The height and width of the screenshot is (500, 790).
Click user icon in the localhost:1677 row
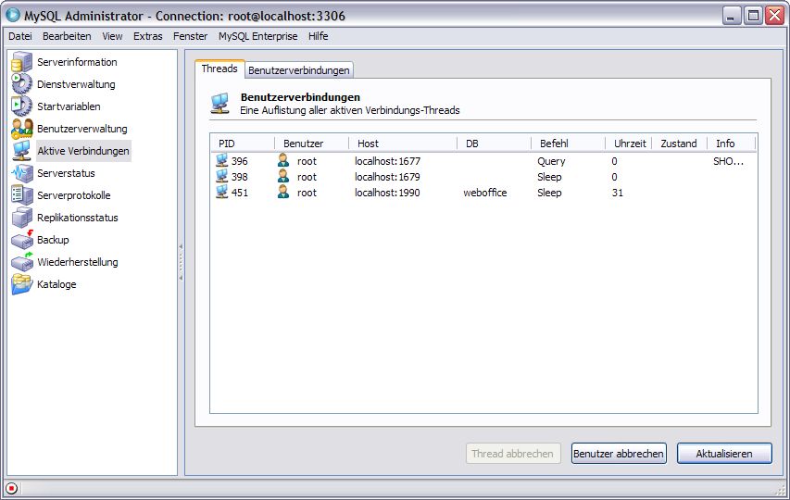(x=283, y=160)
